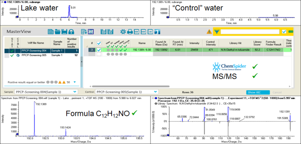Click the padlock lock icon
Image resolution: width=301 pixels, height=144 pixels.
click(71, 31)
